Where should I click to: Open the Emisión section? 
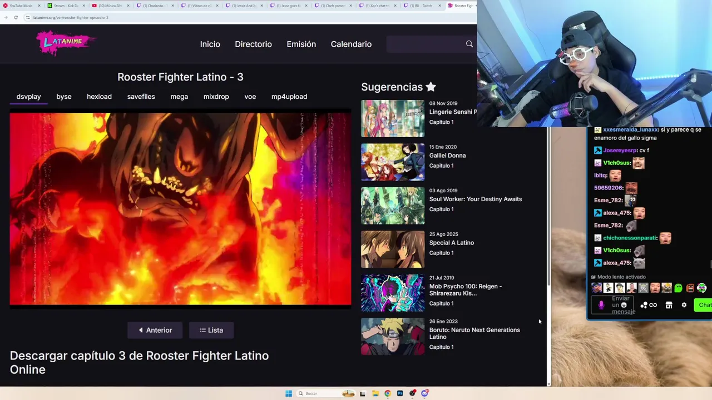coord(301,44)
